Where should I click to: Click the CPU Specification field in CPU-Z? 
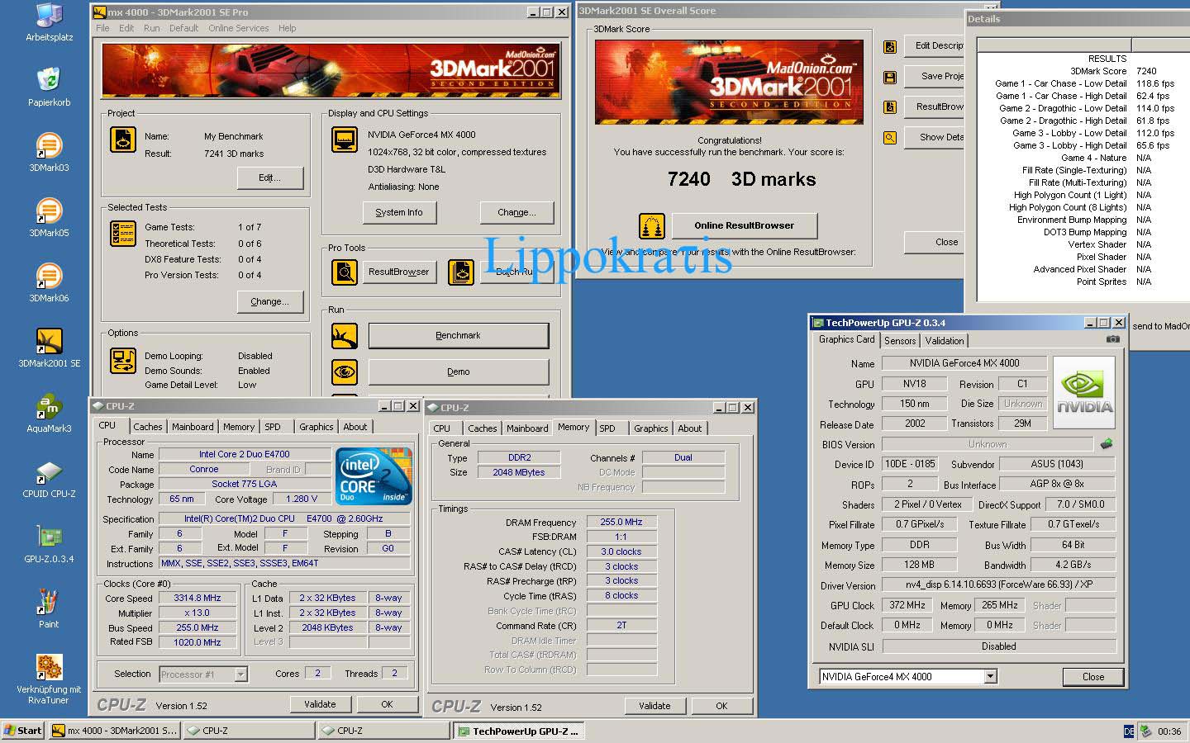pyautogui.click(x=284, y=519)
